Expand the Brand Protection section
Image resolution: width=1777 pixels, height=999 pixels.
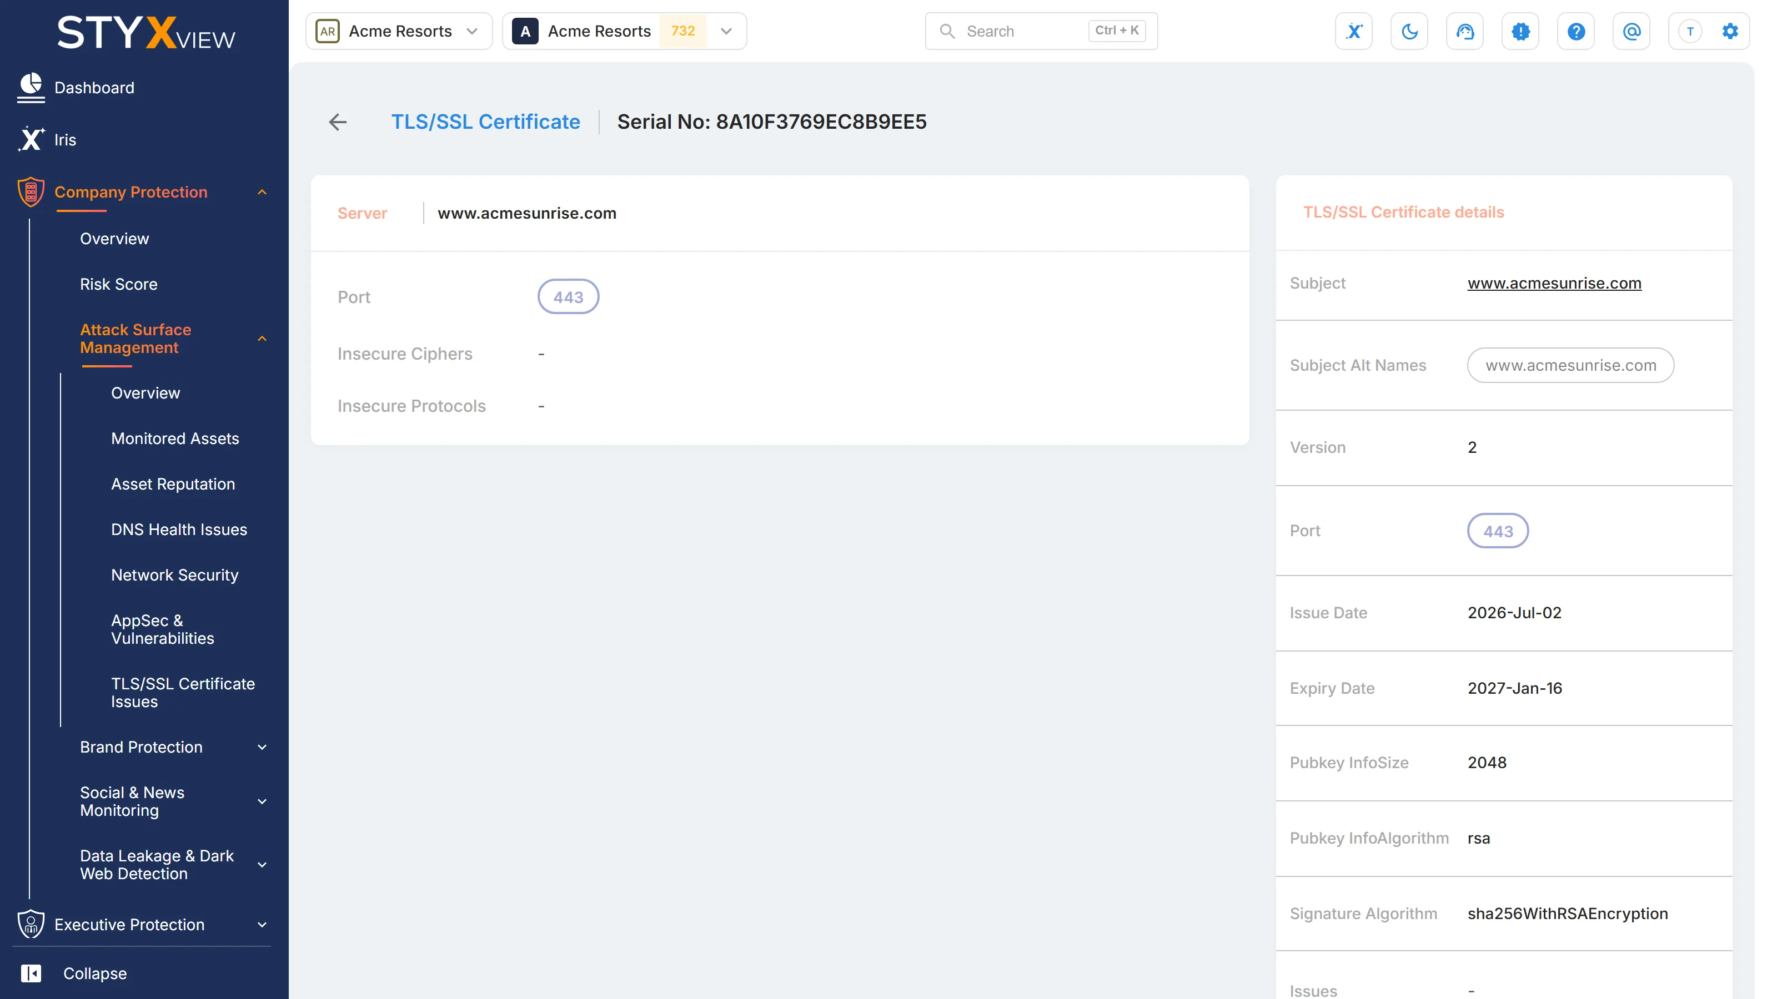pyautogui.click(x=173, y=748)
